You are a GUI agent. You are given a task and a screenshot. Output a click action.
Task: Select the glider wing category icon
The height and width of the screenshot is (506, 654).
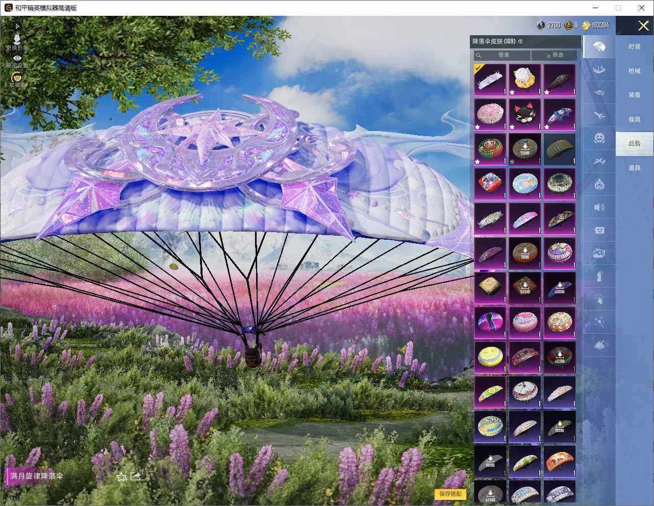tap(599, 69)
